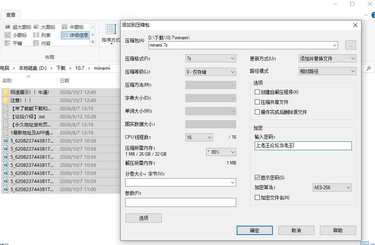Switch to the 查看 ribbon tab

(11, 15)
